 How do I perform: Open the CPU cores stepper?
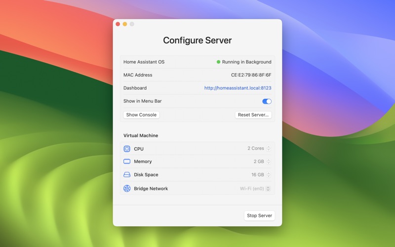pyautogui.click(x=269, y=148)
